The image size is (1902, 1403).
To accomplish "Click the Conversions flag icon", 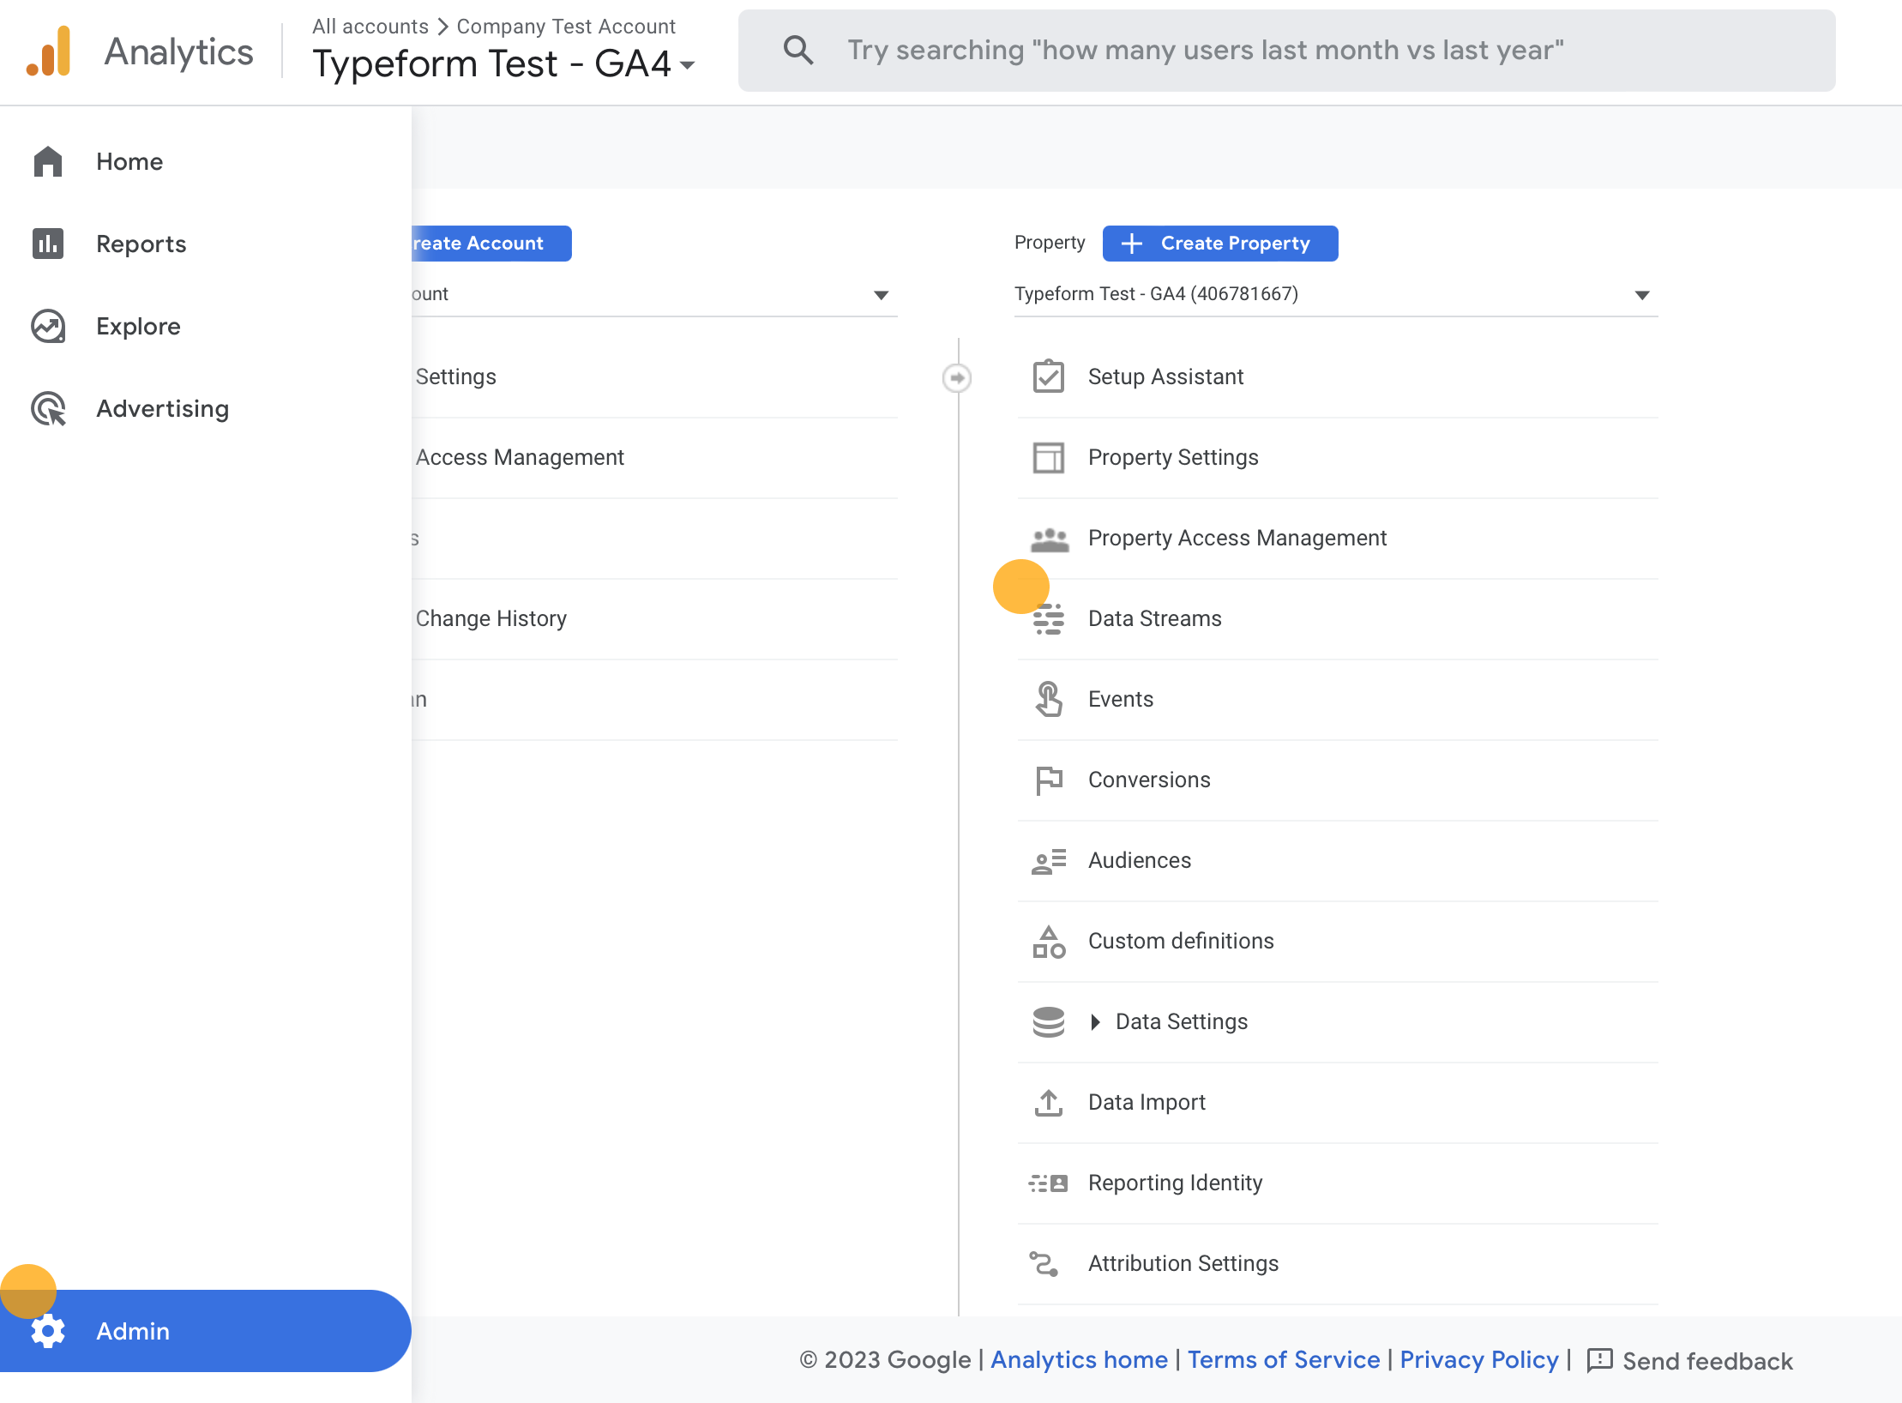I will (x=1048, y=780).
